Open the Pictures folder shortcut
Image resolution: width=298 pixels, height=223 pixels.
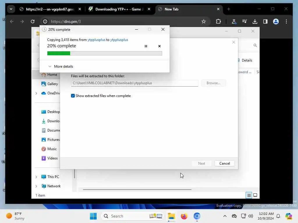click(50, 140)
